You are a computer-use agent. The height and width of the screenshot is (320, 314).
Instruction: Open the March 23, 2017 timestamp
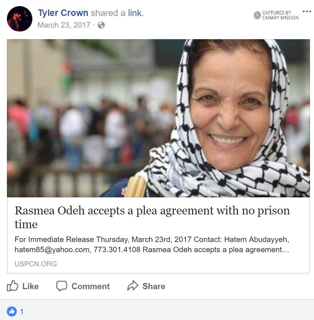tap(64, 25)
